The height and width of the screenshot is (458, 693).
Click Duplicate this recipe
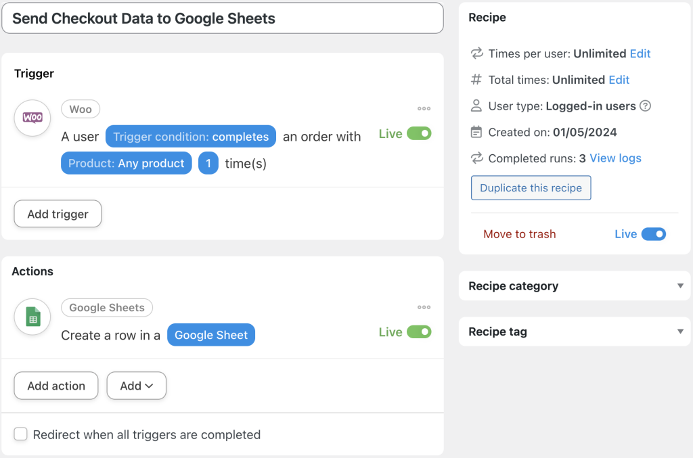click(x=531, y=188)
